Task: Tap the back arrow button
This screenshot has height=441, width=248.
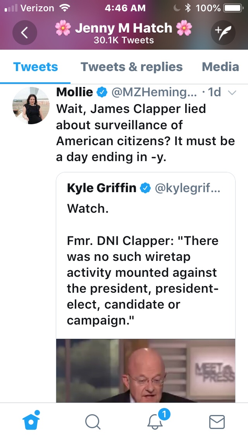Action: pyautogui.click(x=25, y=33)
